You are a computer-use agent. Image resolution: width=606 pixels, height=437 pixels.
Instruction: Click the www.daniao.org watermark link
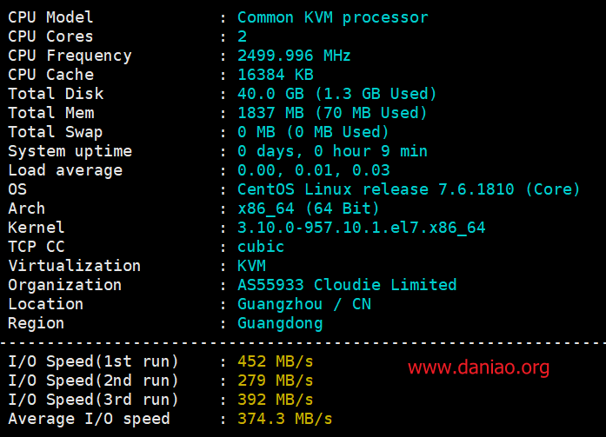coord(478,367)
